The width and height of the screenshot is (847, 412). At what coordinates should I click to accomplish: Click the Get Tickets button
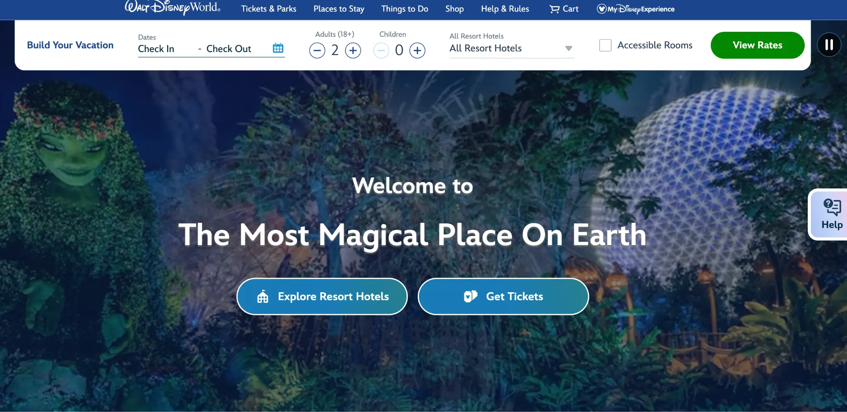click(x=503, y=296)
